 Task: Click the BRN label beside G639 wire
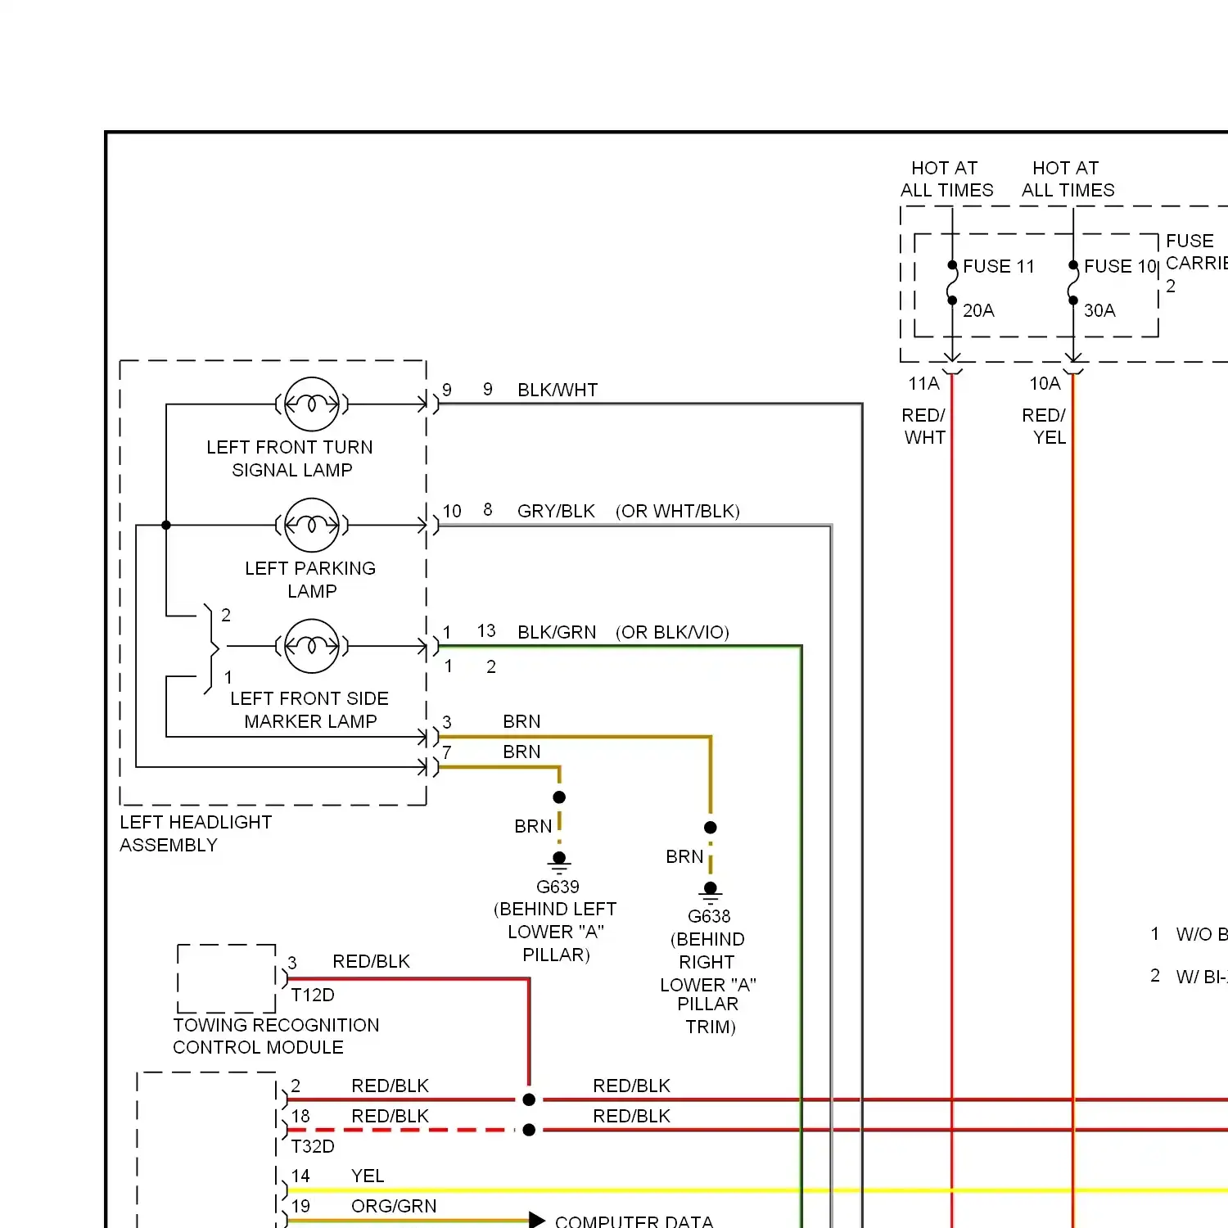(x=533, y=827)
